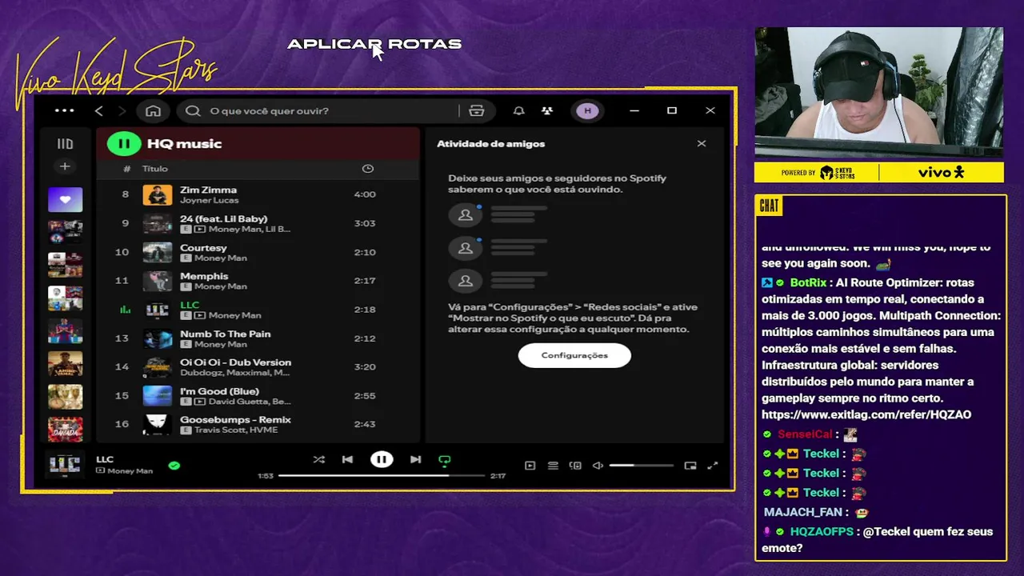Click 'SenseiCal' username in chat
1024x576 pixels.
point(805,434)
